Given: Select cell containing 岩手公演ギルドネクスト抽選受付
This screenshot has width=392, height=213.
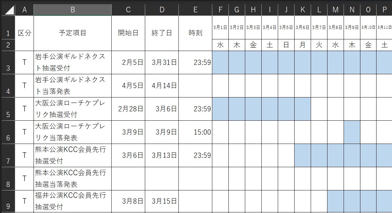Looking at the screenshot, I should [73, 62].
